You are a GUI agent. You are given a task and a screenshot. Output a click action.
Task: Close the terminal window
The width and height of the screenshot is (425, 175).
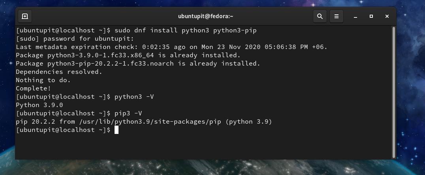coord(387,16)
